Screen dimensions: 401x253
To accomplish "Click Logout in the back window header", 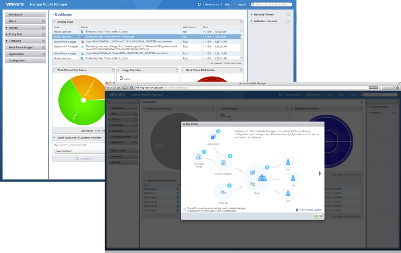I will [241, 5].
